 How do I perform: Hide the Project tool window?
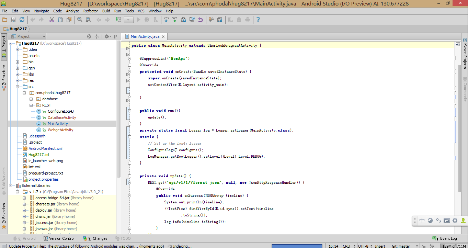tap(116, 36)
